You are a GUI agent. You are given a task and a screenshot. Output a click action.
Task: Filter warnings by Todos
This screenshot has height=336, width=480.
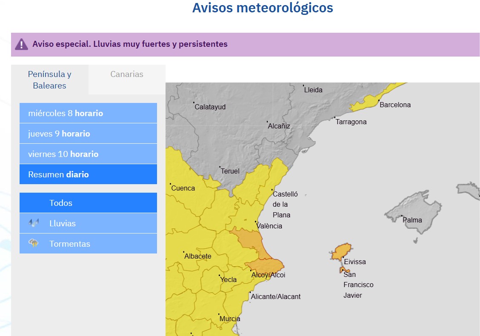coord(88,203)
